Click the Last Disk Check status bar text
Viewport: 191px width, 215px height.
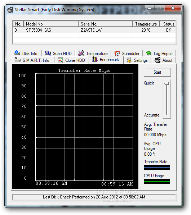pos(94,197)
